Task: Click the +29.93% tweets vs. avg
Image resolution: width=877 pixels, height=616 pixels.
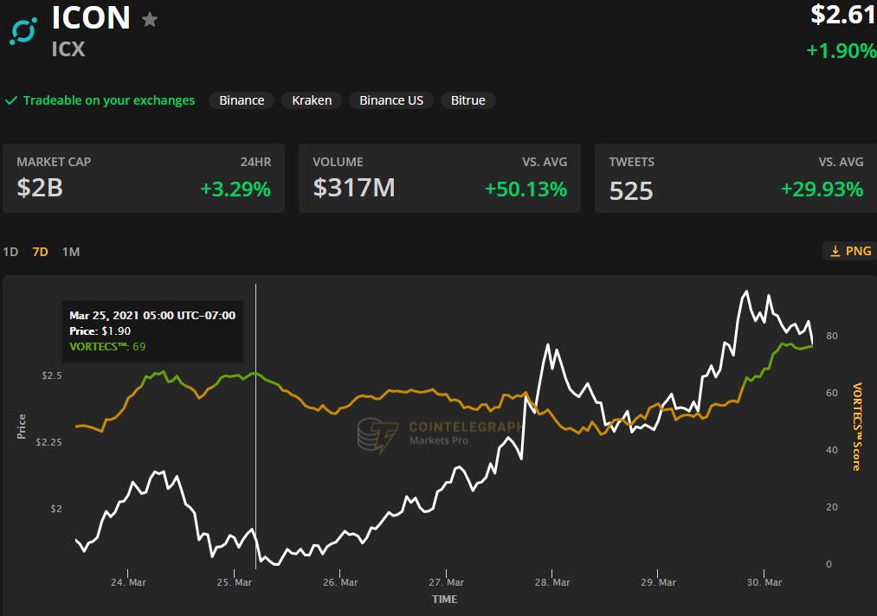Action: [822, 189]
